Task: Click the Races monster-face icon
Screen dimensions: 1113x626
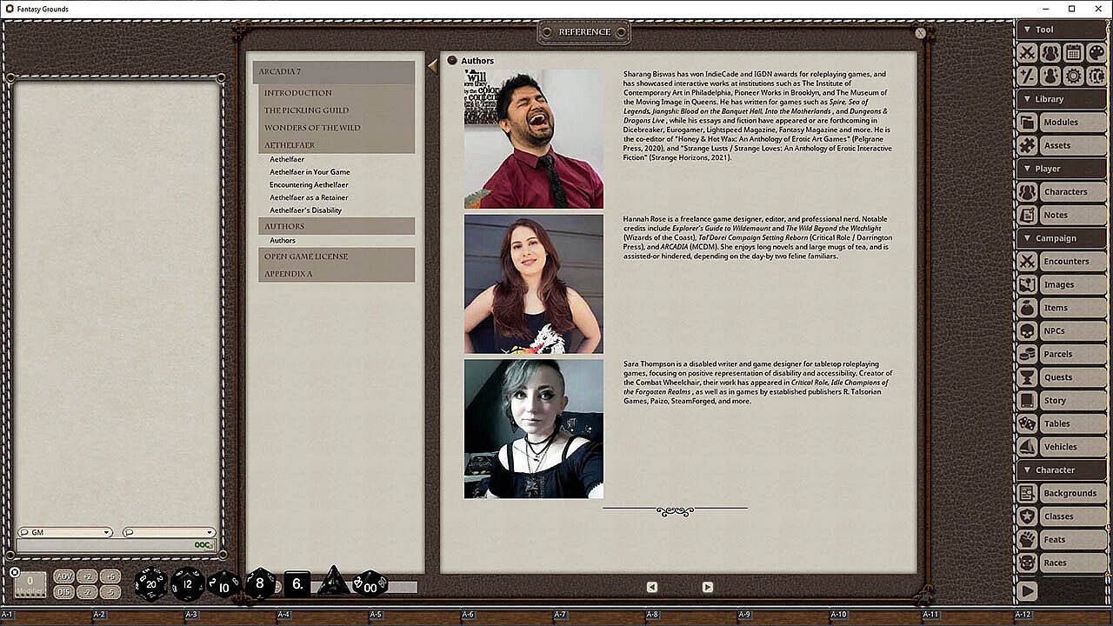Action: tap(1027, 563)
